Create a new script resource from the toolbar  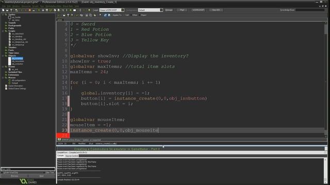coord(55,10)
